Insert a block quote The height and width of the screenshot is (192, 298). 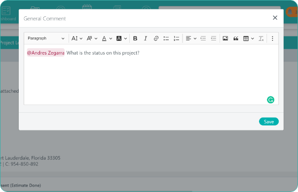pyautogui.click(x=236, y=38)
